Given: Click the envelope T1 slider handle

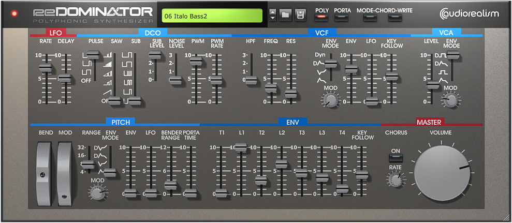Looking at the screenshot, I should 221,194.
